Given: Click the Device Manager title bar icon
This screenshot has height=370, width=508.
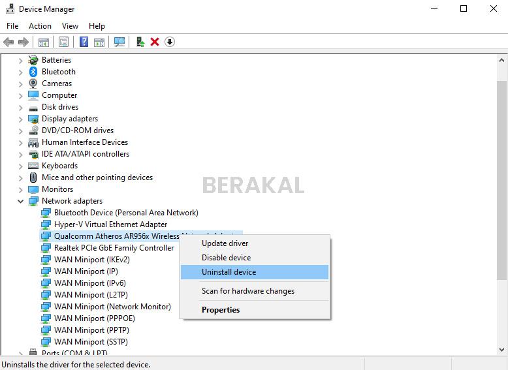Looking at the screenshot, I should click(10, 8).
